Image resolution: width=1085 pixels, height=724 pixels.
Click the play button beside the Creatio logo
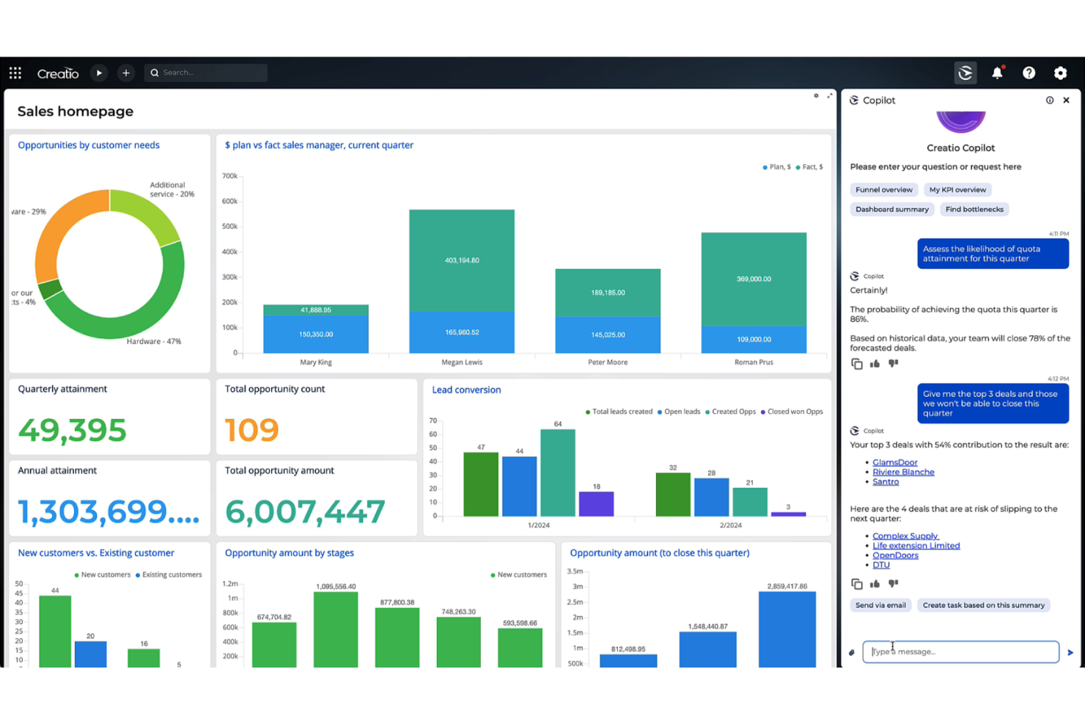[x=99, y=73]
